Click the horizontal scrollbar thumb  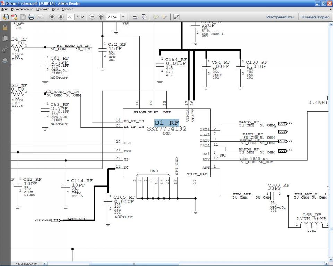point(134,264)
